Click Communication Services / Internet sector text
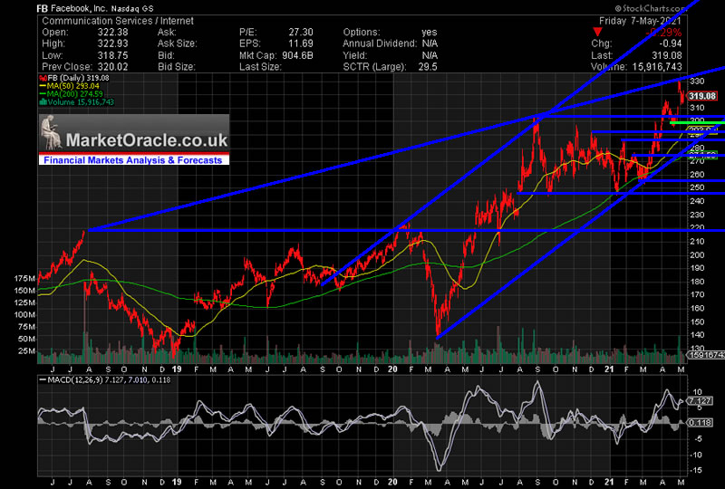The width and height of the screenshot is (725, 489). (118, 21)
